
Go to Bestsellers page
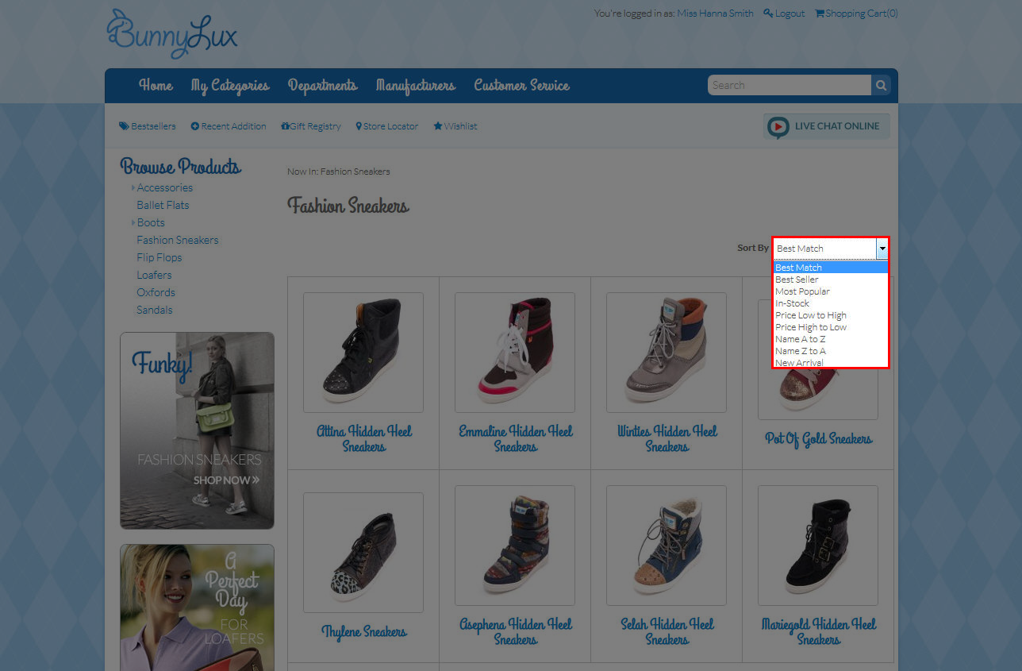153,126
